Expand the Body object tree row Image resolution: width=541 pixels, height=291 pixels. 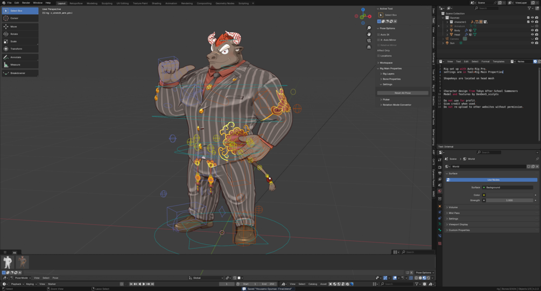[x=447, y=30]
